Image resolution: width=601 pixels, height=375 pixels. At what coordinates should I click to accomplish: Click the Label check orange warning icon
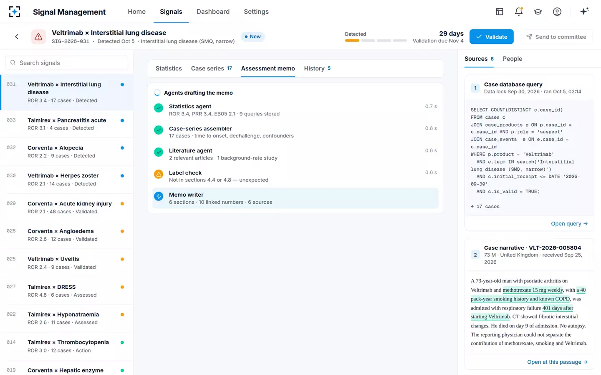pos(159,174)
